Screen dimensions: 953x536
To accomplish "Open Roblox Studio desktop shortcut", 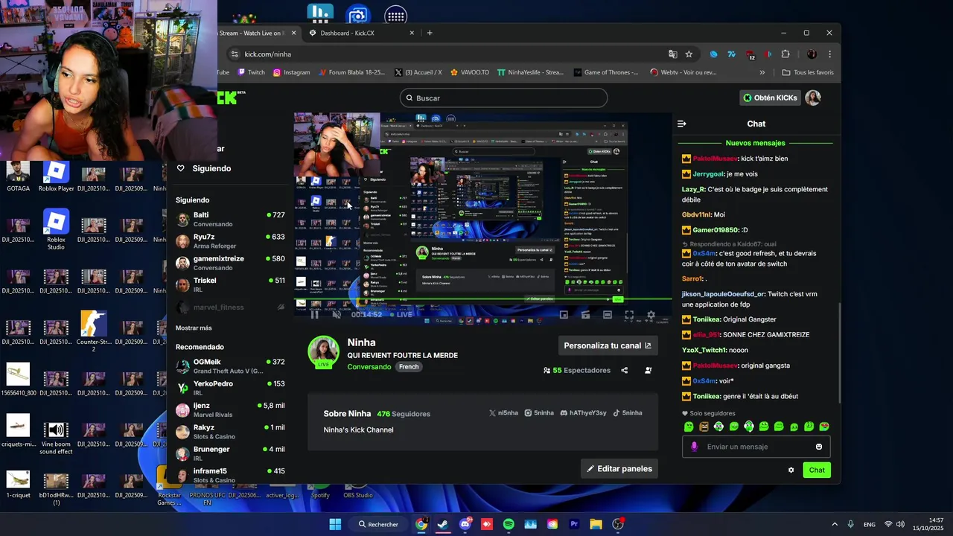I will click(x=56, y=229).
